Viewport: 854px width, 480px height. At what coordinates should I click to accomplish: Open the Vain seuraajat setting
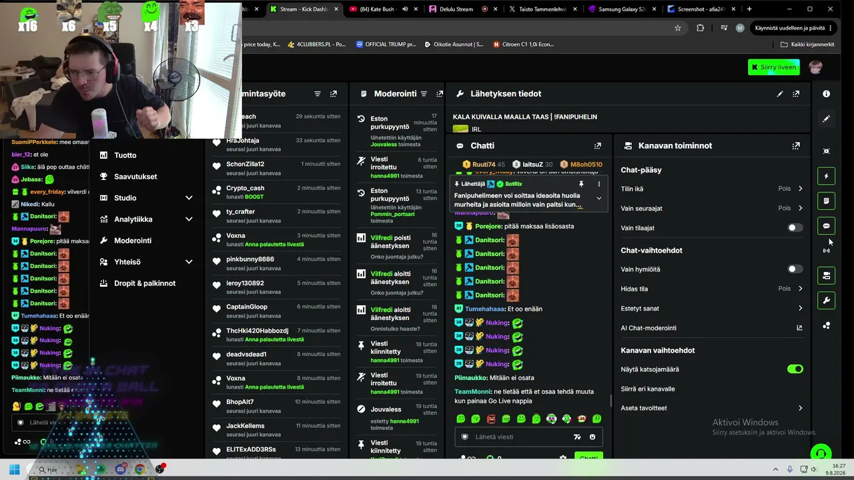pyautogui.click(x=712, y=208)
